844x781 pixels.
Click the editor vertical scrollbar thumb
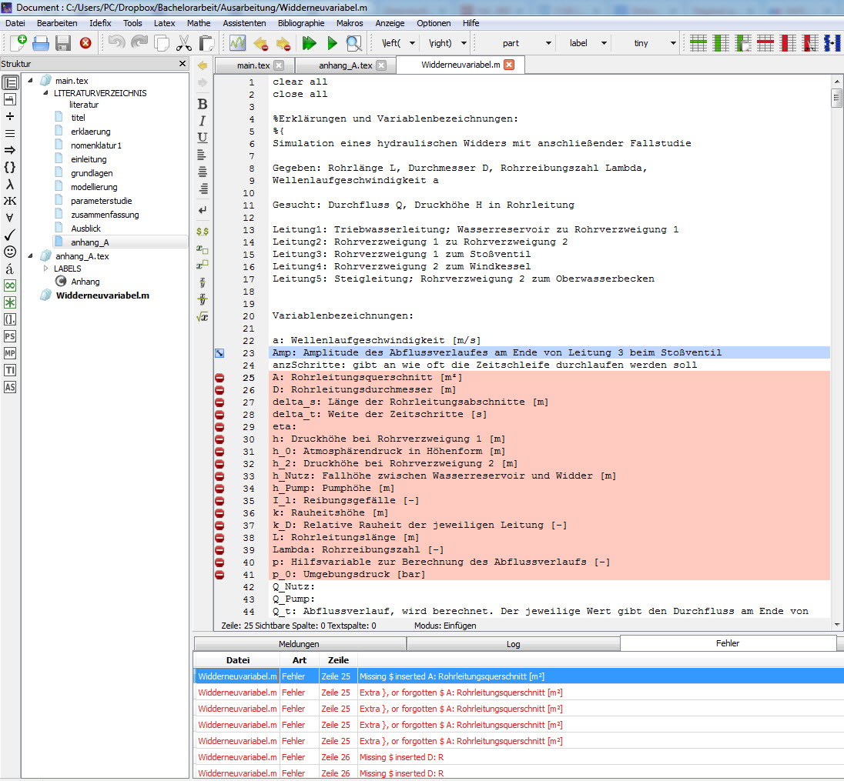[836, 98]
